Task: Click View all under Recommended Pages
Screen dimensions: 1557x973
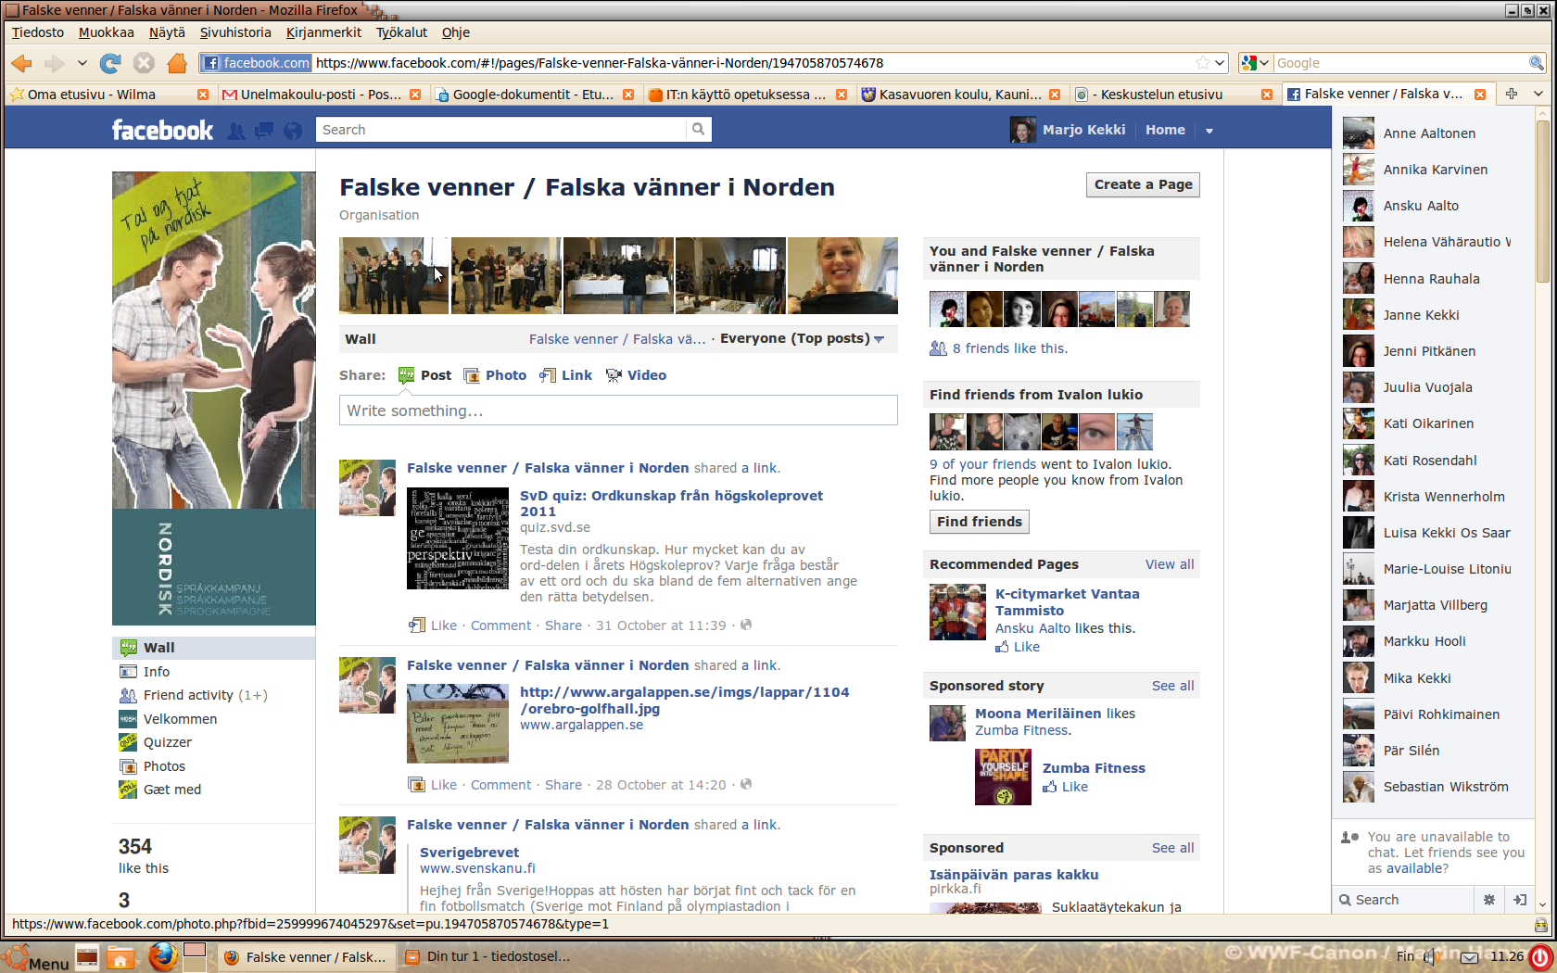Action: 1169,564
